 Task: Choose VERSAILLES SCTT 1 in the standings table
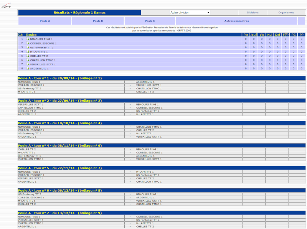(43, 64)
